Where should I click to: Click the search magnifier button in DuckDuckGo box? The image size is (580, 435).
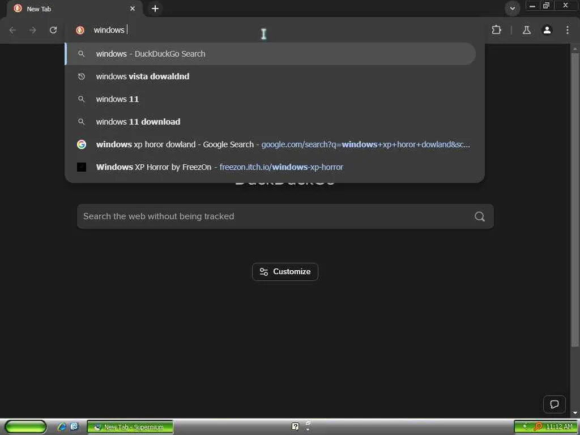pyautogui.click(x=480, y=216)
